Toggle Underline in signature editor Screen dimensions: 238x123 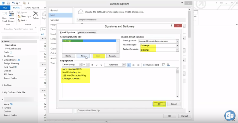[101, 65]
